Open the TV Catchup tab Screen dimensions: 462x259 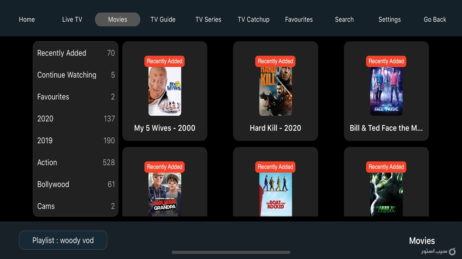[x=254, y=19]
